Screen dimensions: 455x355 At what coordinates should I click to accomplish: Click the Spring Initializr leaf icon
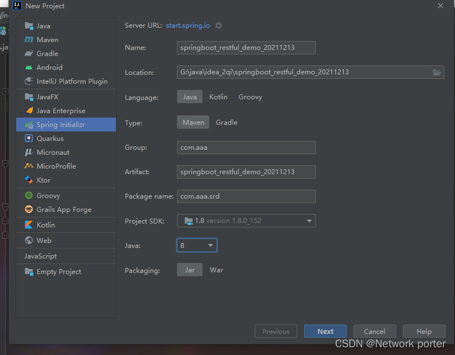[29, 125]
